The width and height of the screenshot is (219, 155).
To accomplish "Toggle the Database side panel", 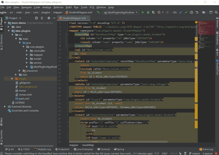I will (217, 39).
